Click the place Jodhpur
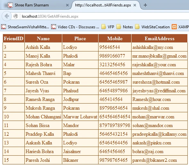The width and height of the screenshot is (189, 165). 71,99
